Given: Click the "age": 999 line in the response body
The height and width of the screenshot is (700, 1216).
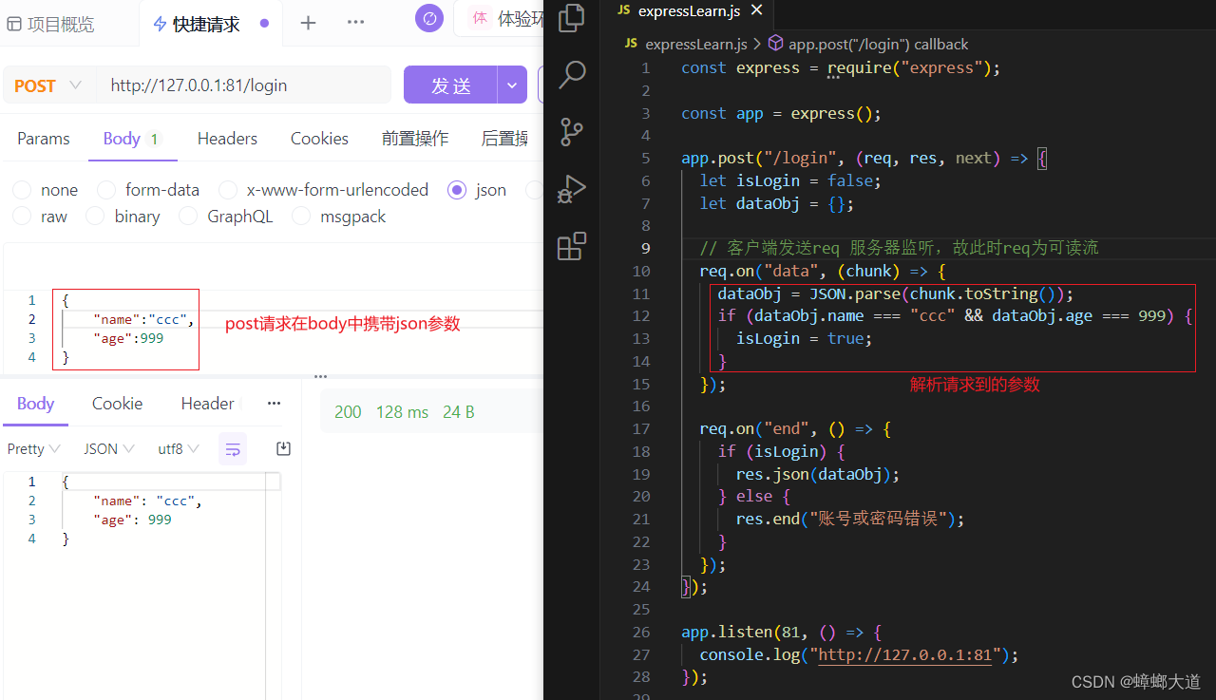Looking at the screenshot, I should [x=132, y=520].
